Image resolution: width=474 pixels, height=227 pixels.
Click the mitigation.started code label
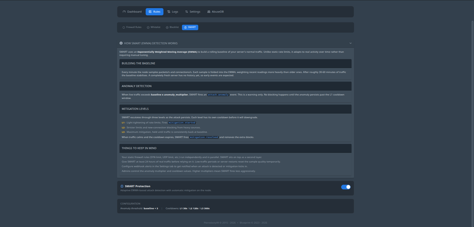coord(182,122)
